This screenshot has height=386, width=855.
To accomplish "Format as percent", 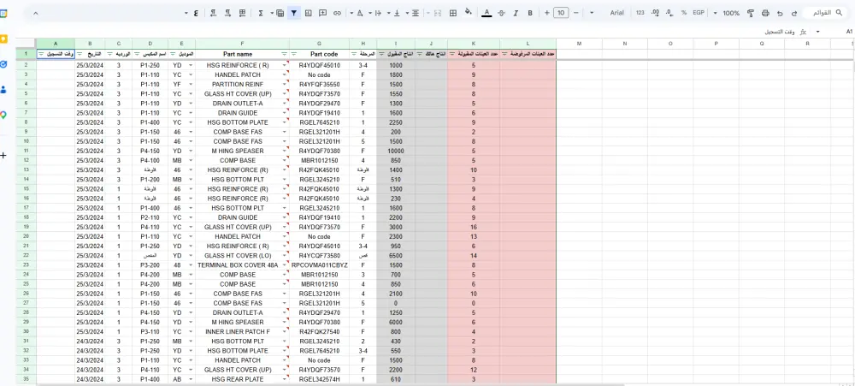I will pyautogui.click(x=684, y=13).
